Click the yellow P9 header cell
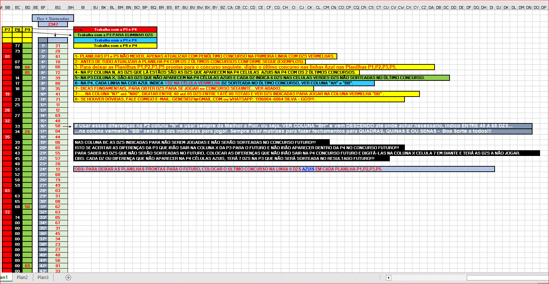549x284 pixels. [x=27, y=30]
